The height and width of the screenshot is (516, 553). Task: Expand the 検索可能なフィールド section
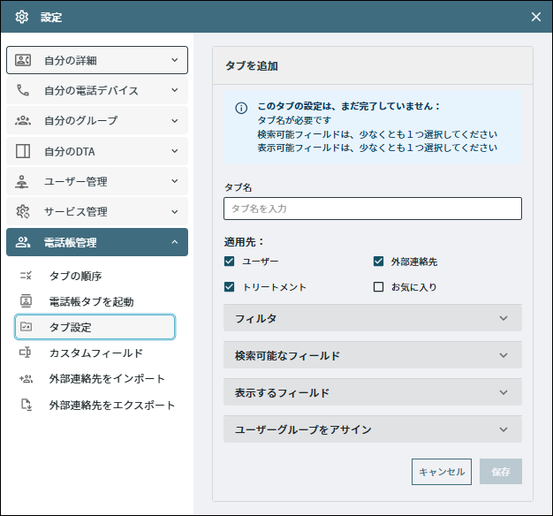pos(373,355)
